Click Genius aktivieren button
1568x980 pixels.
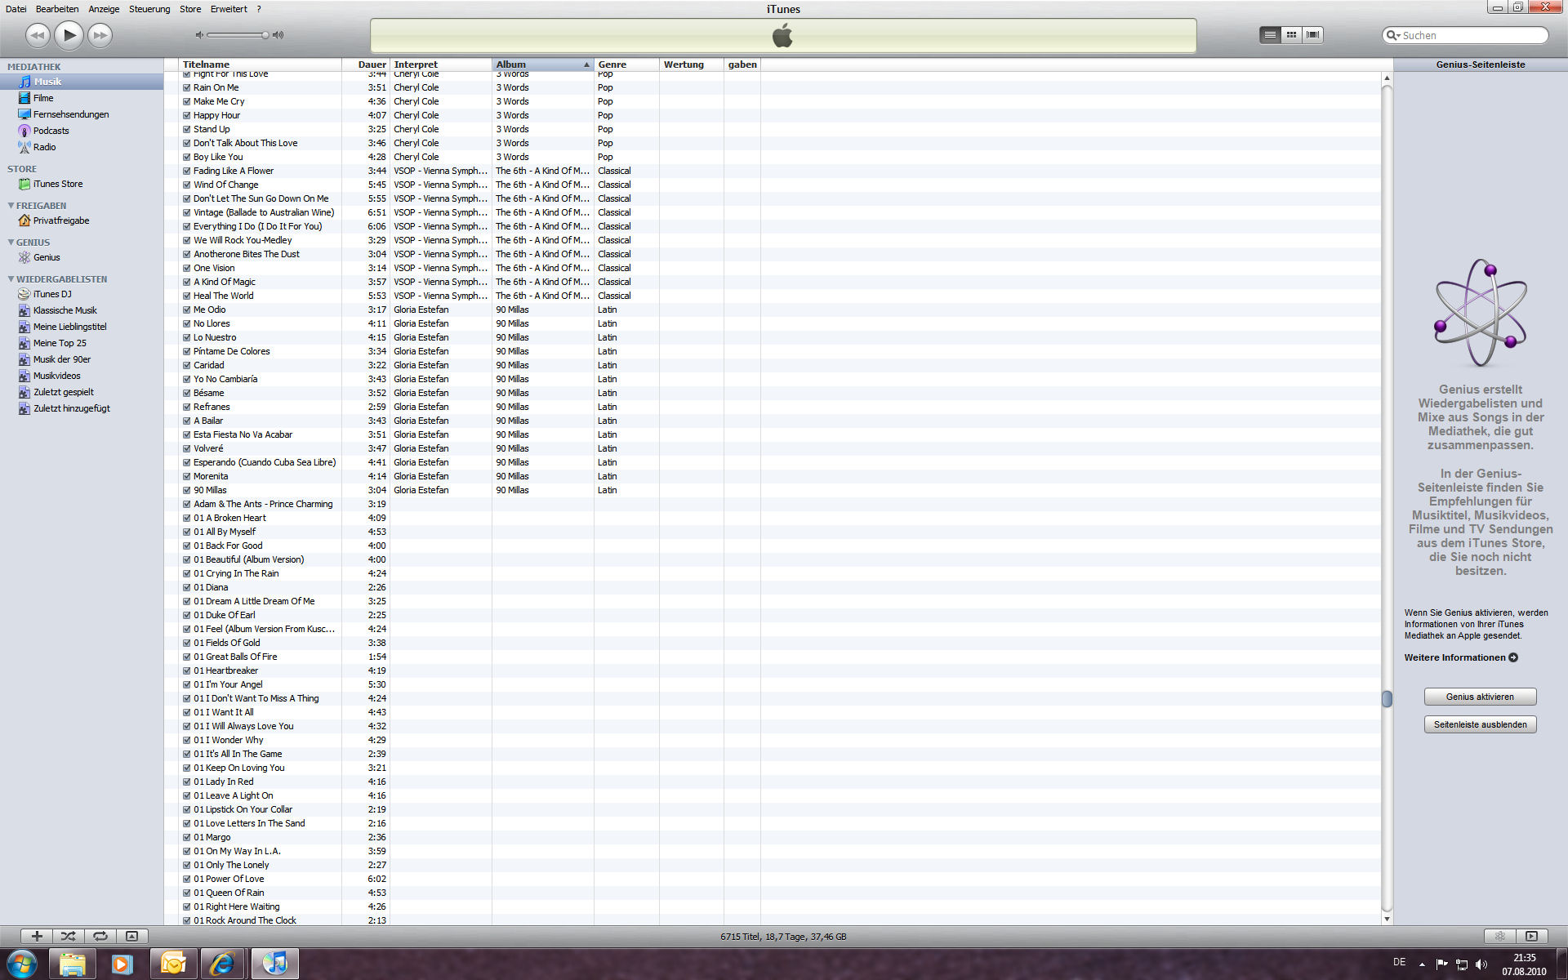pos(1480,697)
